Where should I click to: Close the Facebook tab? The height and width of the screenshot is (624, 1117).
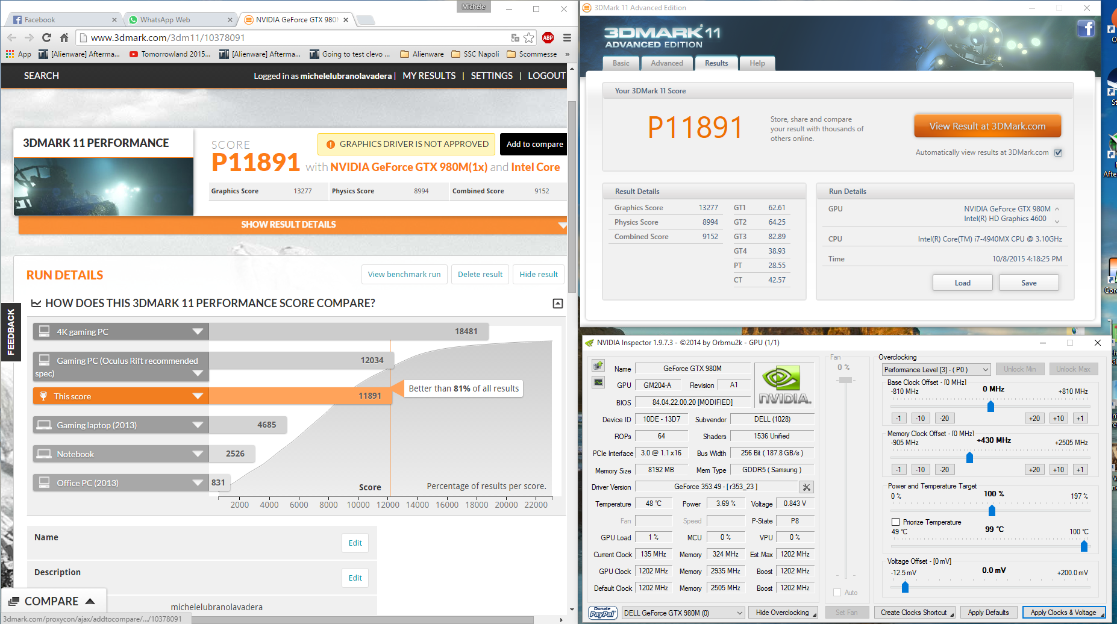tap(114, 20)
